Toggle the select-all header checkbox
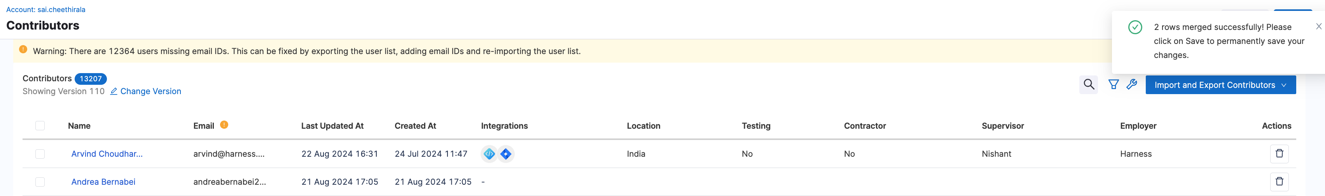Screen dimensions: 1325x196 (x=40, y=126)
